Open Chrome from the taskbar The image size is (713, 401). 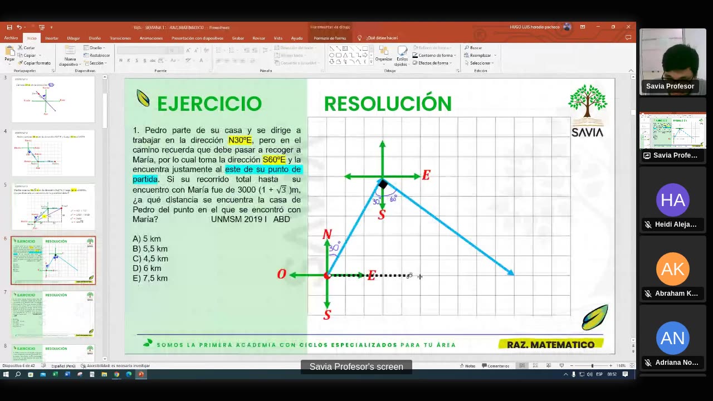pyautogui.click(x=116, y=374)
